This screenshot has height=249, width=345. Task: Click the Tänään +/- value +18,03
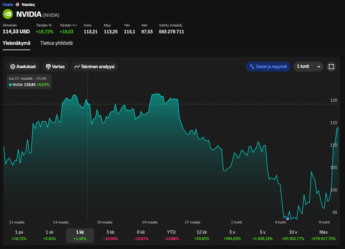(x=66, y=32)
